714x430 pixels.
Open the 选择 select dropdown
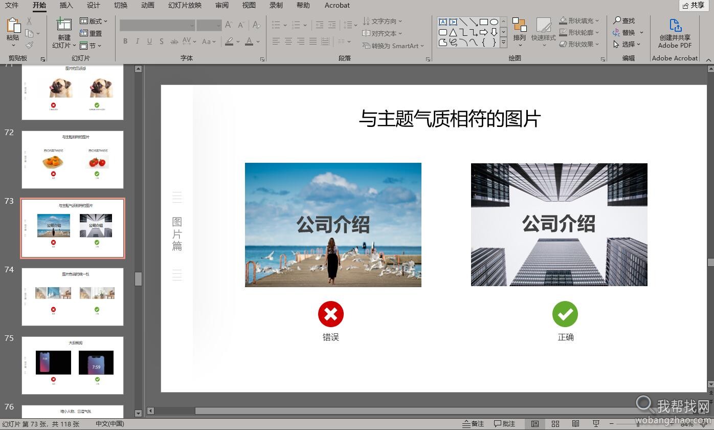click(x=627, y=44)
